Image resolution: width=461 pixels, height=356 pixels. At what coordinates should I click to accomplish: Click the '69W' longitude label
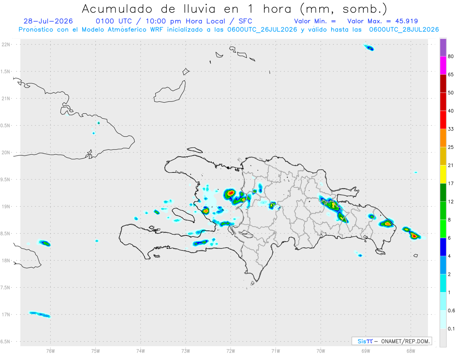tap(366, 351)
